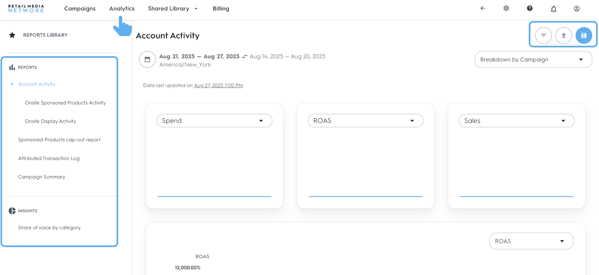Expand the Breakdown by Campaign dropdown
This screenshot has height=275, width=599.
click(533, 60)
